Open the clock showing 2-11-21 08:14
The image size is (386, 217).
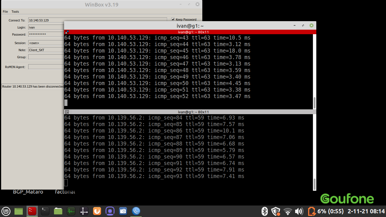[x=366, y=211]
